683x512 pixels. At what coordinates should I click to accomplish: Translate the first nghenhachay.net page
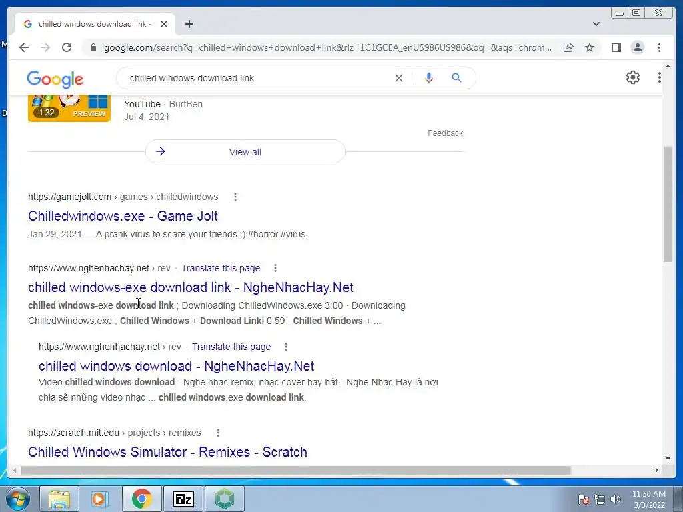pyautogui.click(x=220, y=268)
